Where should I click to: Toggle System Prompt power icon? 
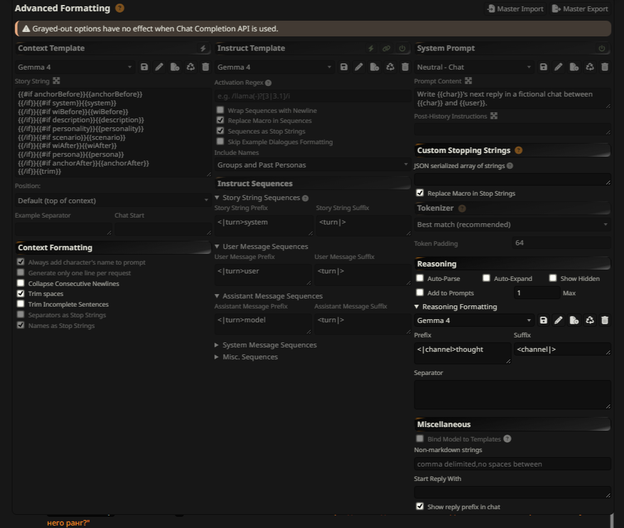coord(601,48)
